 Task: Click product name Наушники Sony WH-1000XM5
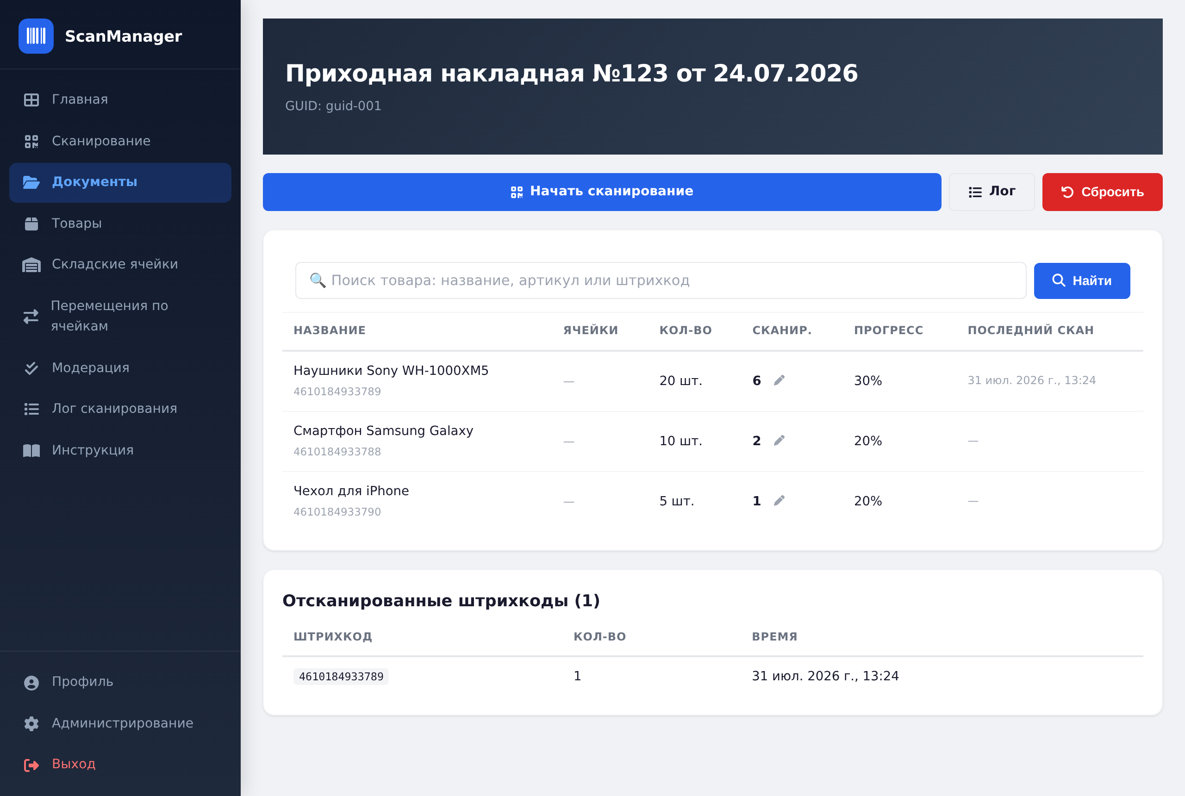tap(391, 371)
